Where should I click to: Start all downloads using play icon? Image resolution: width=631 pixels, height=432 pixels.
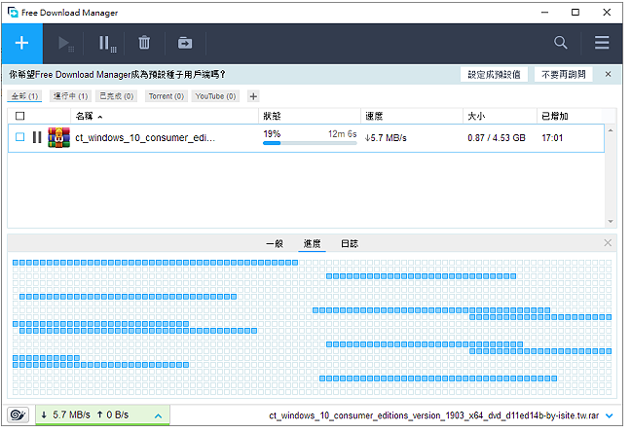tap(66, 43)
